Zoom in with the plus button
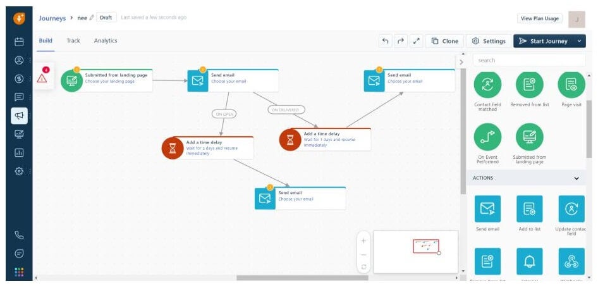The height and width of the screenshot is (286, 598). (363, 241)
